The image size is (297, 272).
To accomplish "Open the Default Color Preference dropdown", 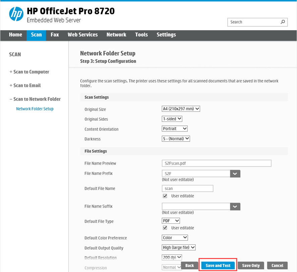I will pyautogui.click(x=175, y=237).
